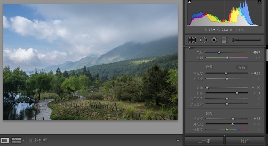Select the Graduated Filter tool

coord(224,40)
